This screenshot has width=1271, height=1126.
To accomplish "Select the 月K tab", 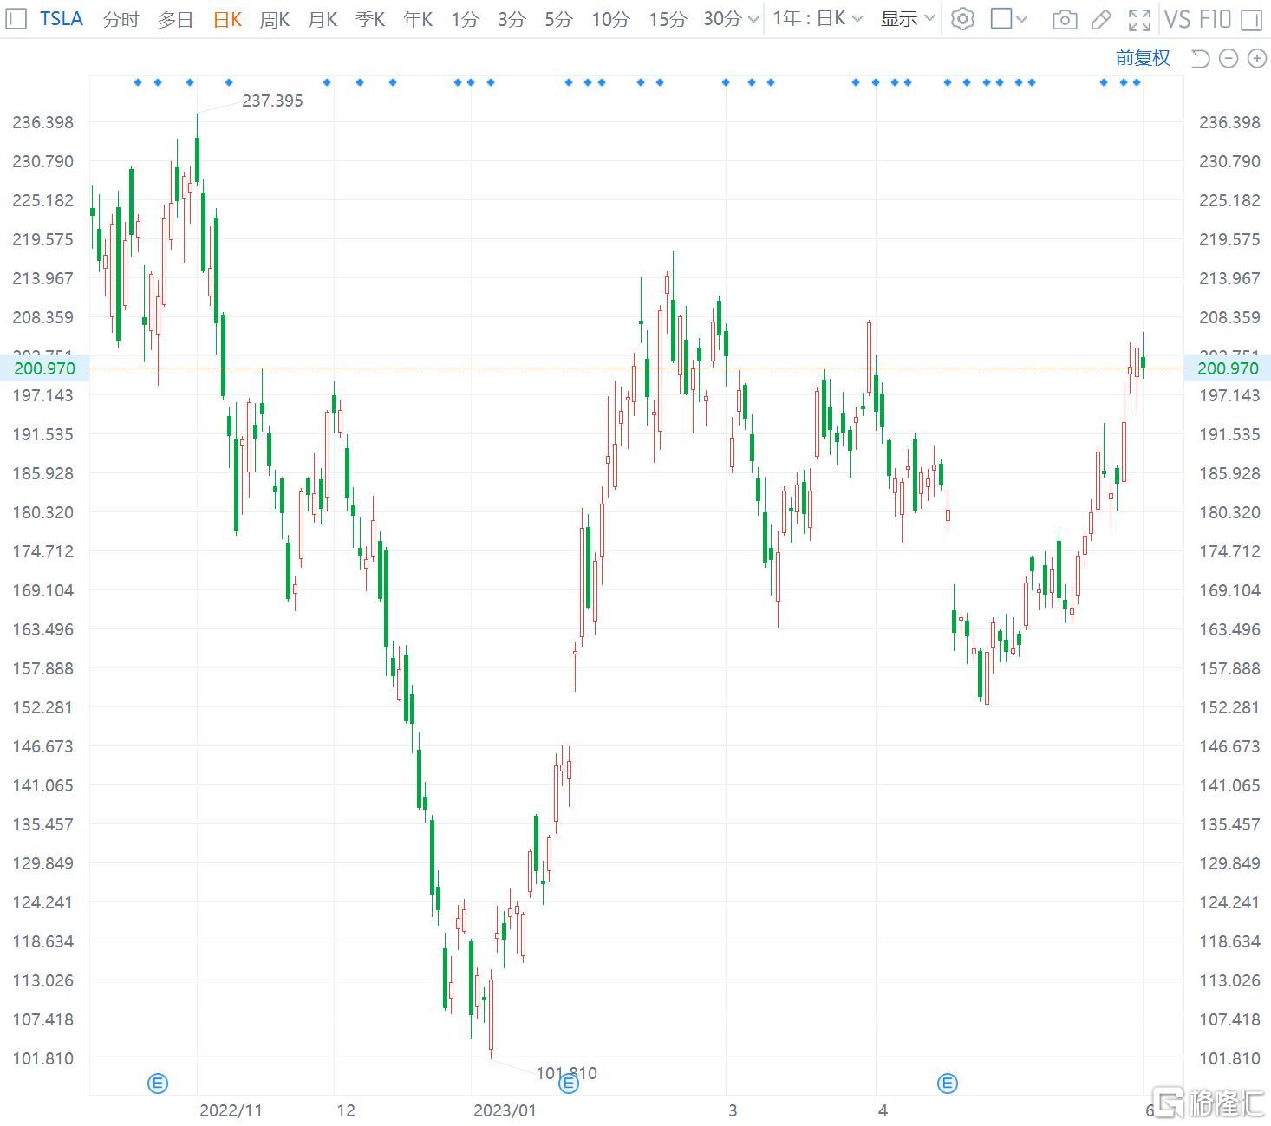I will (x=322, y=18).
